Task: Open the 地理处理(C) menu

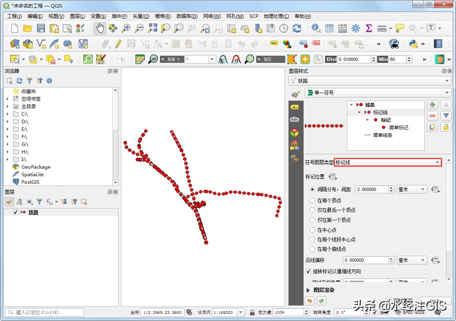Action: [x=276, y=16]
